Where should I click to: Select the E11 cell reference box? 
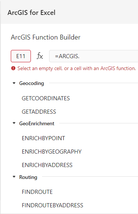[21, 56]
